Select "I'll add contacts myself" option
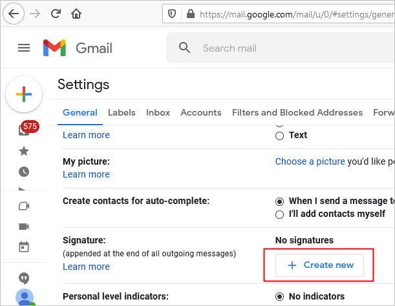The height and width of the screenshot is (306, 395). (280, 214)
